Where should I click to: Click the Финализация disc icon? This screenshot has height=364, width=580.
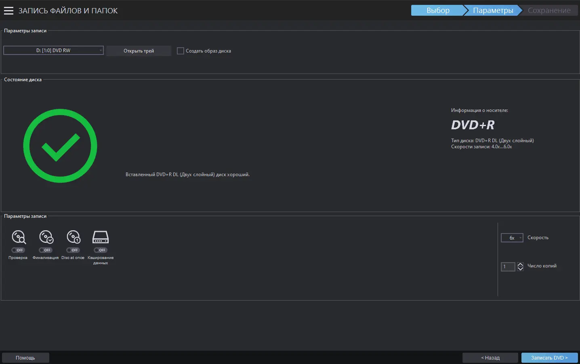pyautogui.click(x=46, y=237)
